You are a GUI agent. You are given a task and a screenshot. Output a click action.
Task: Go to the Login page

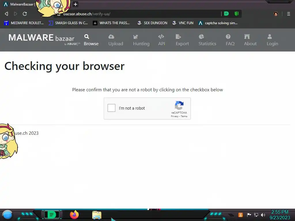272,40
